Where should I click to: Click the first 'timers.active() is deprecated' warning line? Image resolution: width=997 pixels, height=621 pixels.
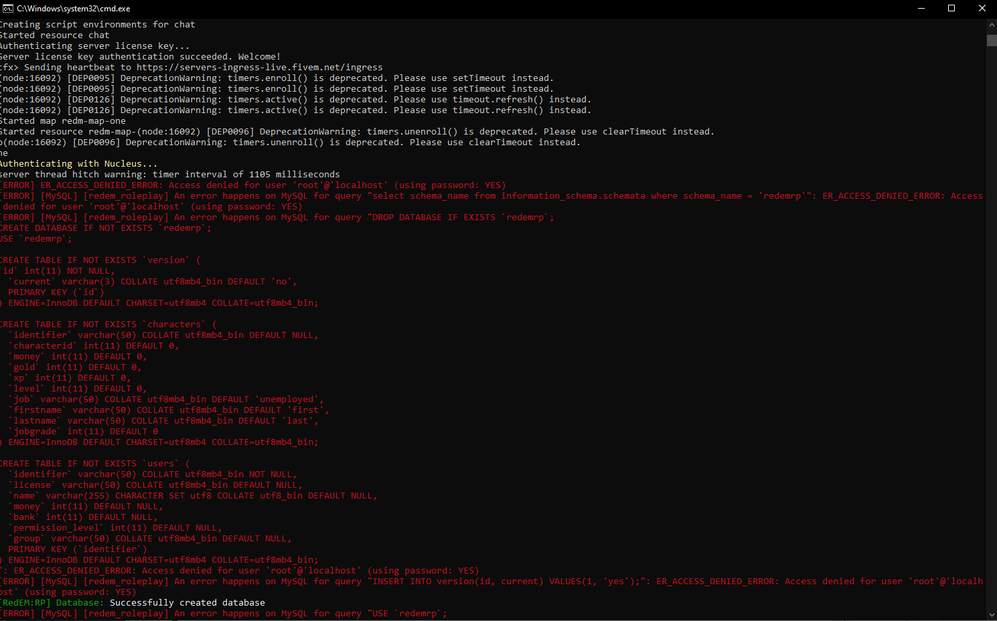click(296, 100)
